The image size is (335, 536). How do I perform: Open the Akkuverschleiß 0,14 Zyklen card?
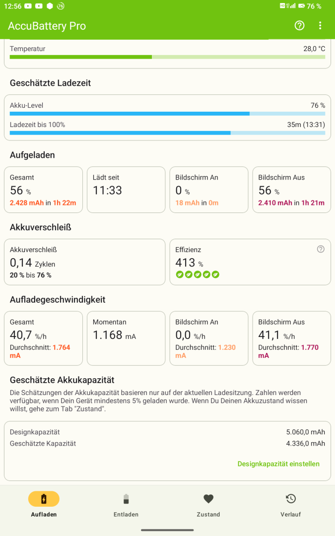[85, 262]
